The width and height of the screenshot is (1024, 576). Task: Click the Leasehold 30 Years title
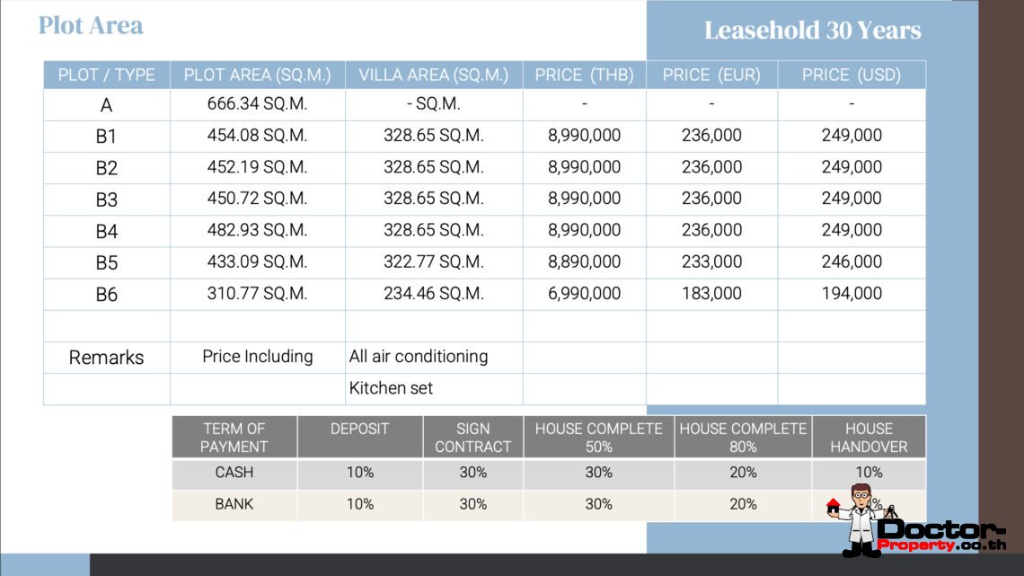812,31
